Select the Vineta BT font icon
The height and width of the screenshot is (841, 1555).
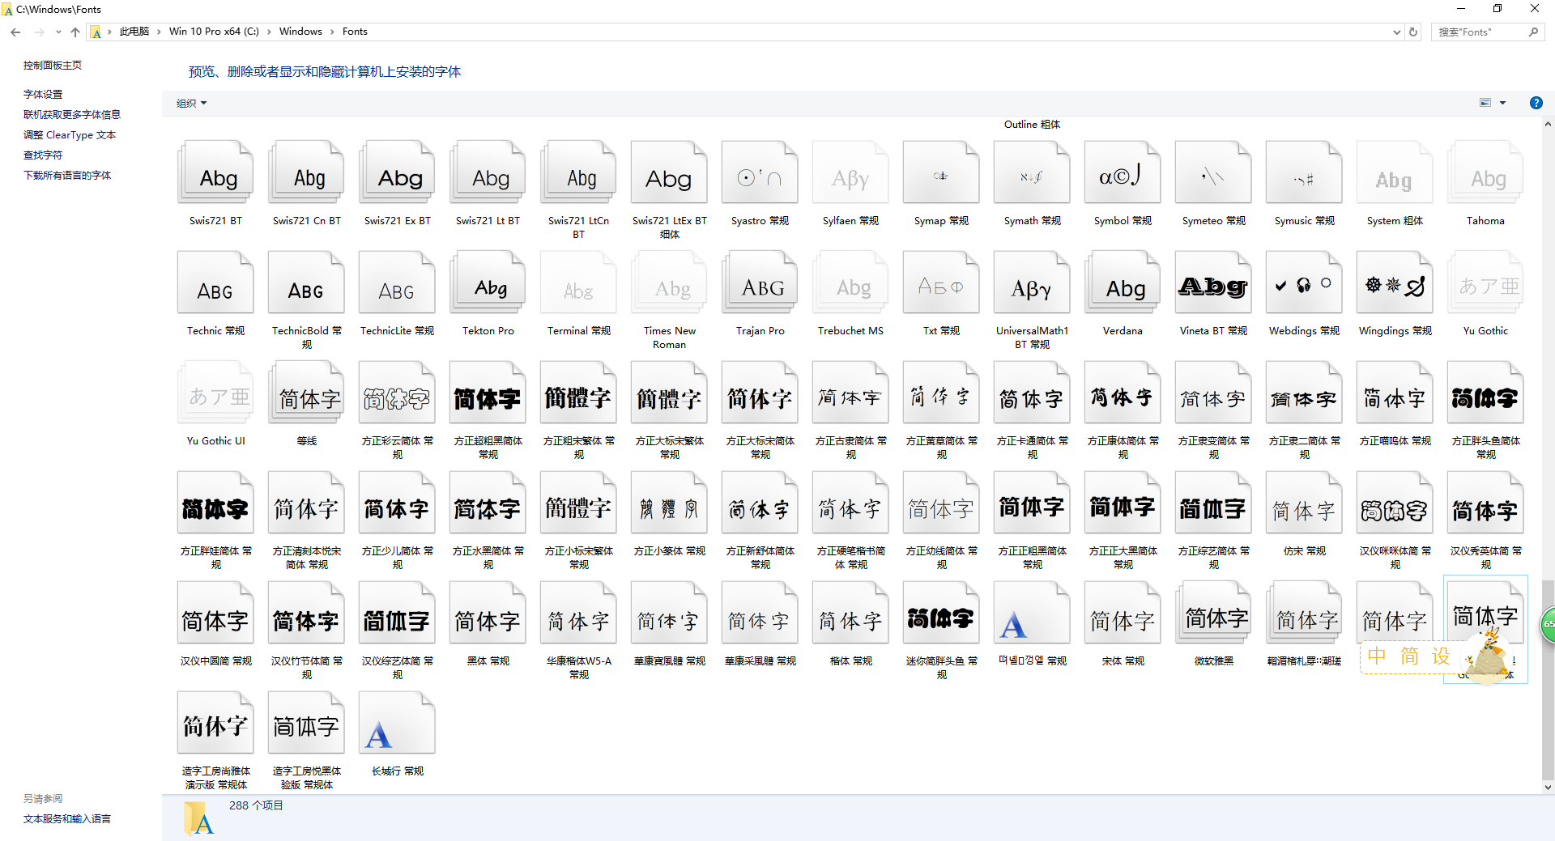[x=1213, y=283]
